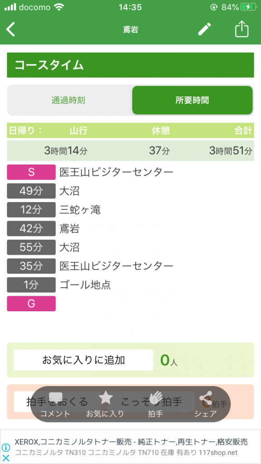Image resolution: width=261 pixels, height=464 pixels.
Task: Tap the お気に入り star icon
Action: pos(106,397)
